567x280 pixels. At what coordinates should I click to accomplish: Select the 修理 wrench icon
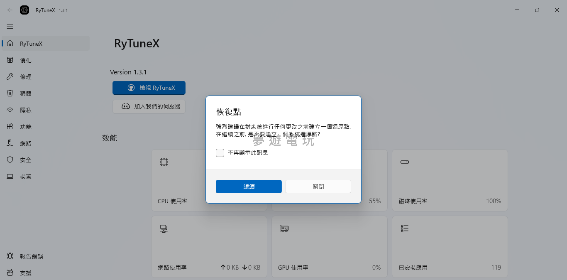(x=10, y=77)
